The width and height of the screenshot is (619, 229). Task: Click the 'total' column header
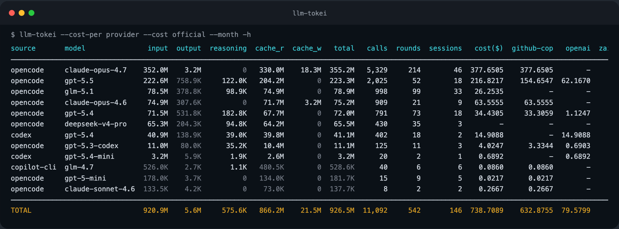344,48
